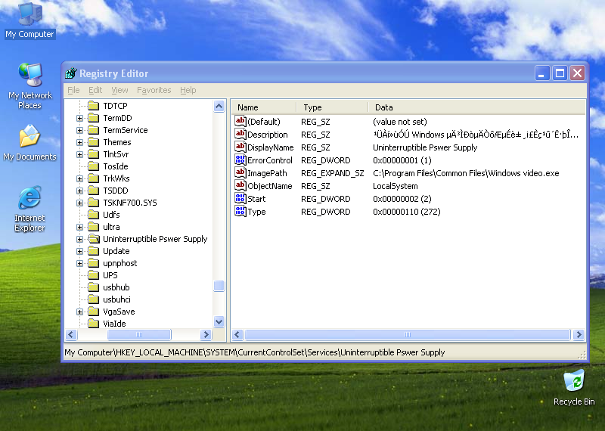The height and width of the screenshot is (431, 605).
Task: Click the Description string value icon
Action: (x=240, y=135)
